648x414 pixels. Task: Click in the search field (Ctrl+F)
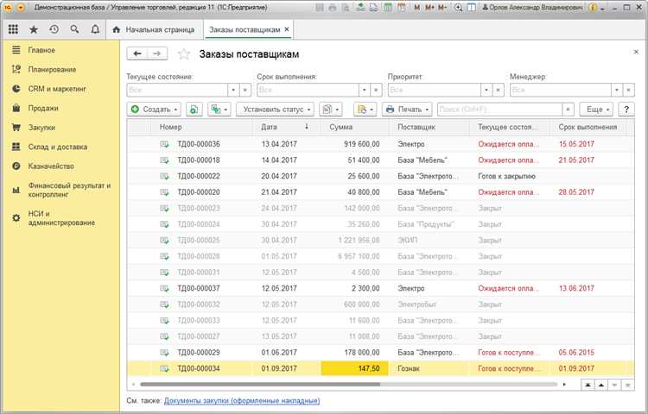(x=499, y=110)
